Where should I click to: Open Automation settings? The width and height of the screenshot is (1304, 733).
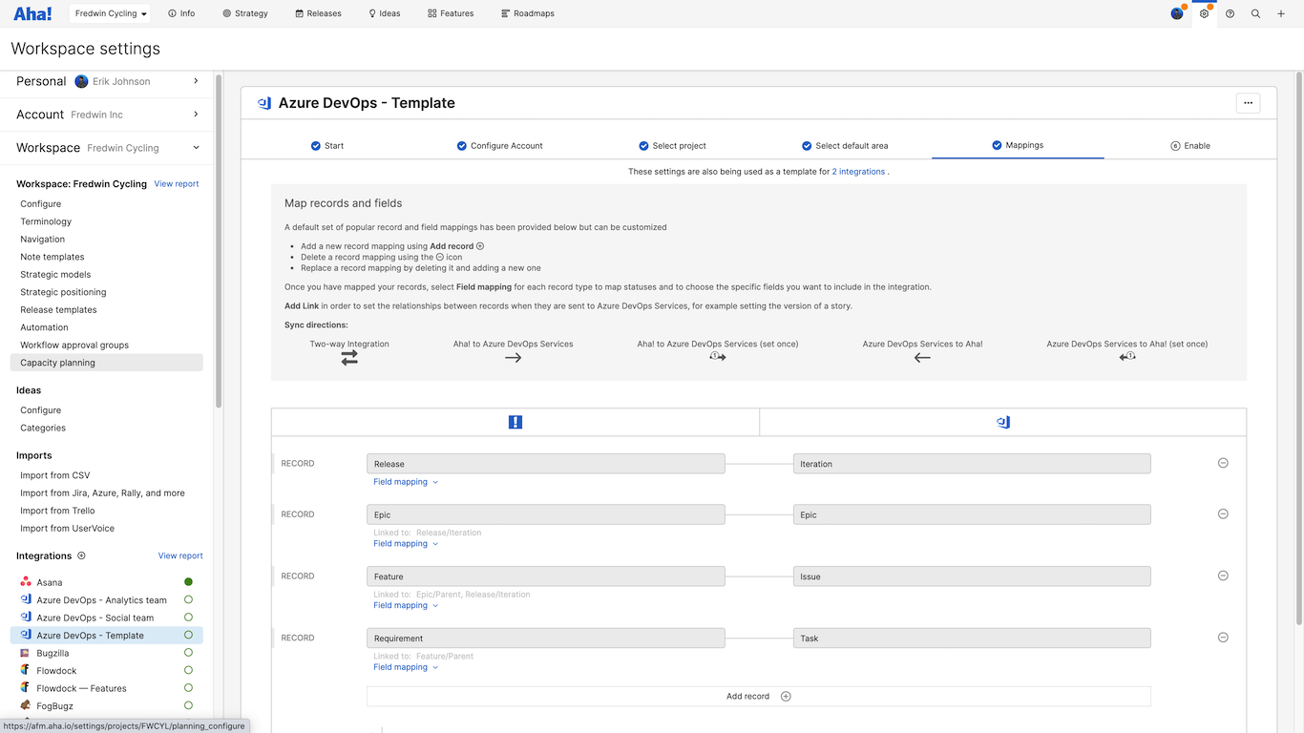tap(44, 327)
